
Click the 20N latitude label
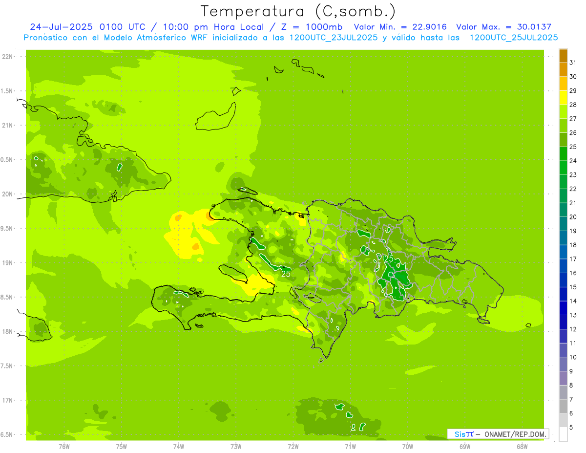tap(8, 194)
